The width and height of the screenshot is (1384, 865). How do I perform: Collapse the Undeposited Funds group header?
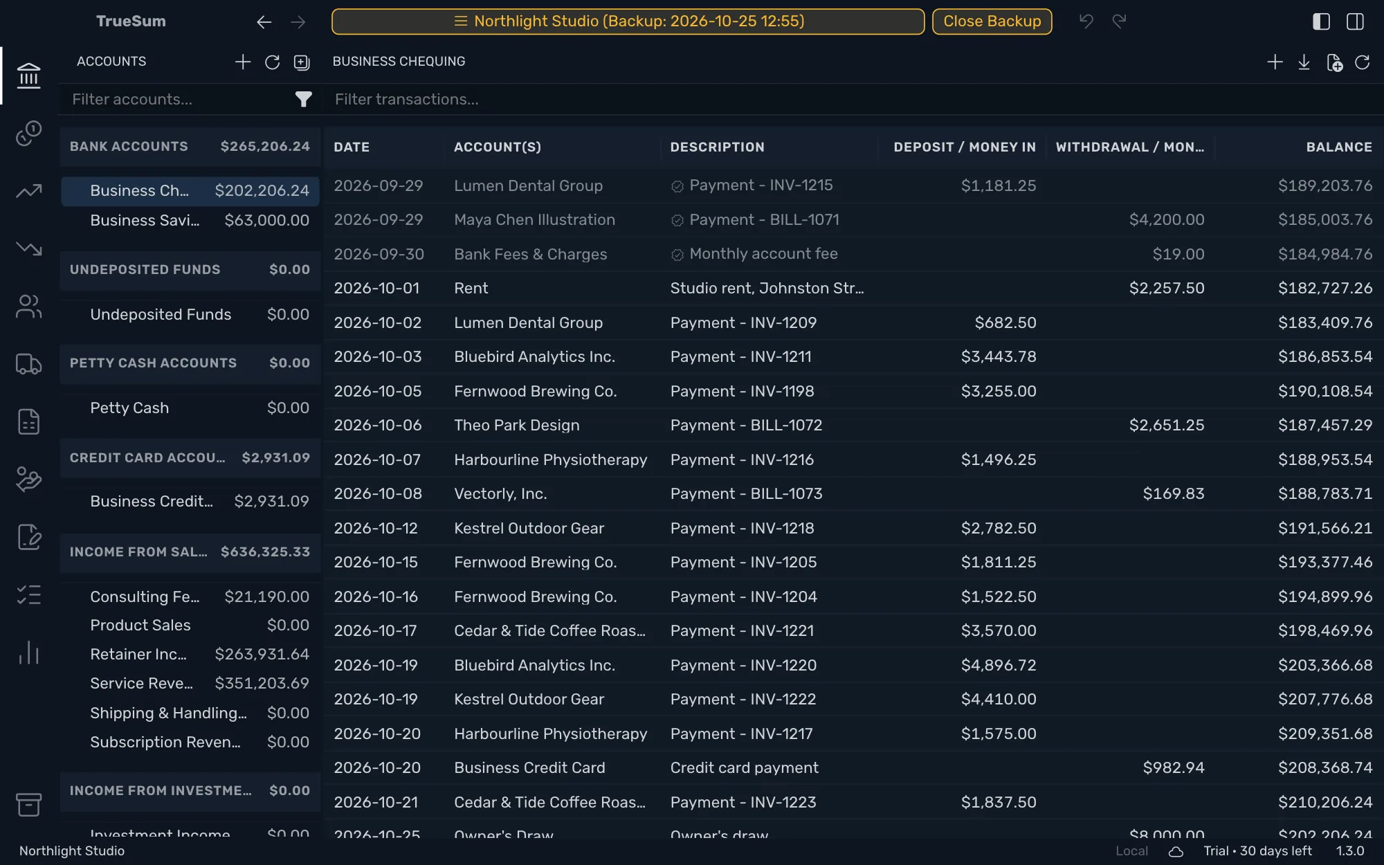190,270
